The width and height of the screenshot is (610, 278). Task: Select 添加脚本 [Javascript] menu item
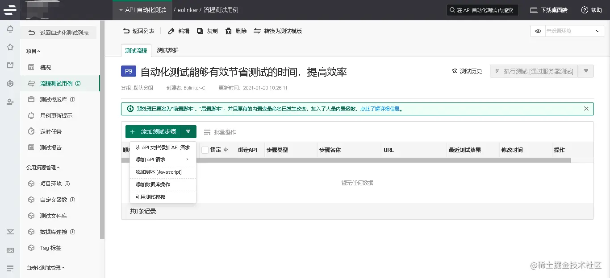[x=163, y=172]
